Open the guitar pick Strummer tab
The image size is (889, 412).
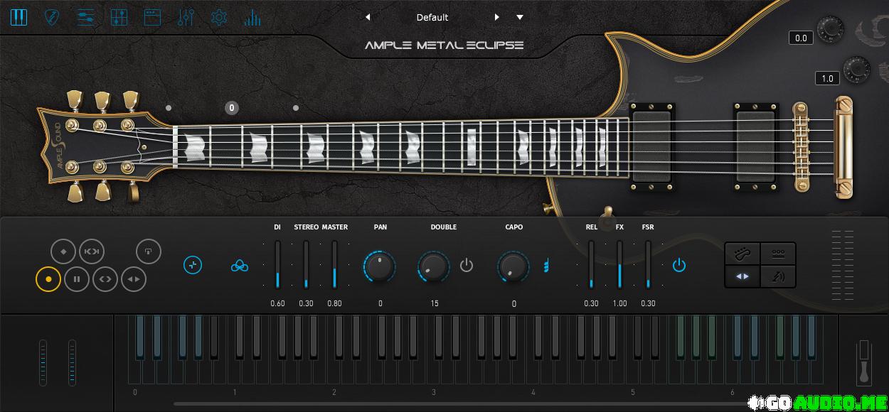coord(52,17)
